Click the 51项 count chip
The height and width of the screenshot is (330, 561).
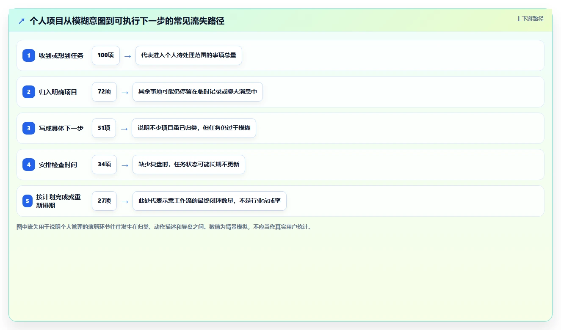pyautogui.click(x=104, y=128)
